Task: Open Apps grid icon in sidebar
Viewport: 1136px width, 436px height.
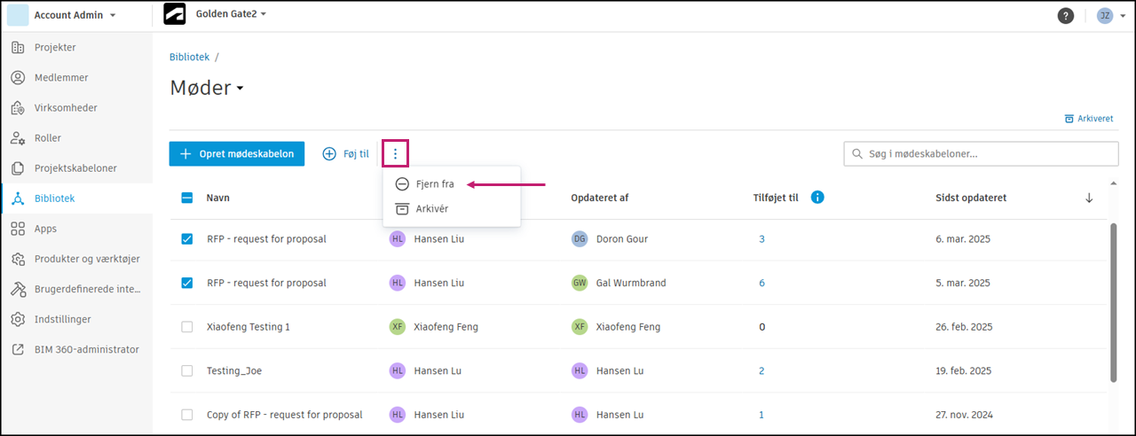Action: pos(18,229)
